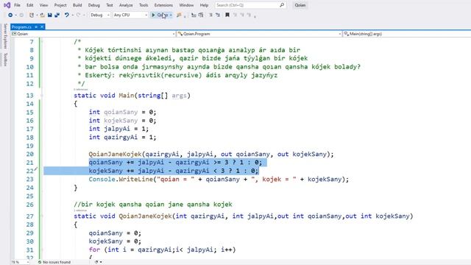The image size is (471, 265).
Task: Click the for loop statement on line 31
Action: [162, 250]
